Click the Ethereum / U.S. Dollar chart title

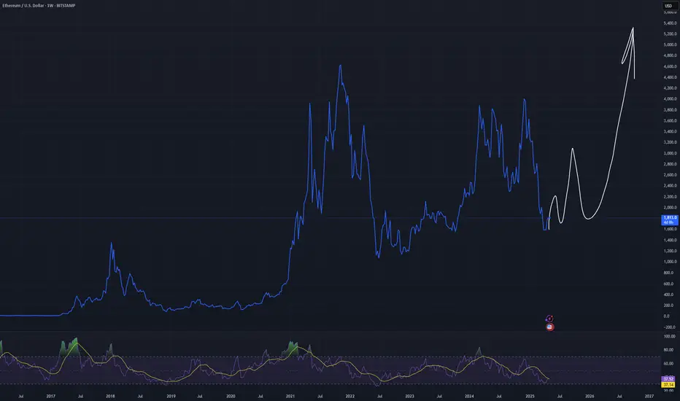39,6
